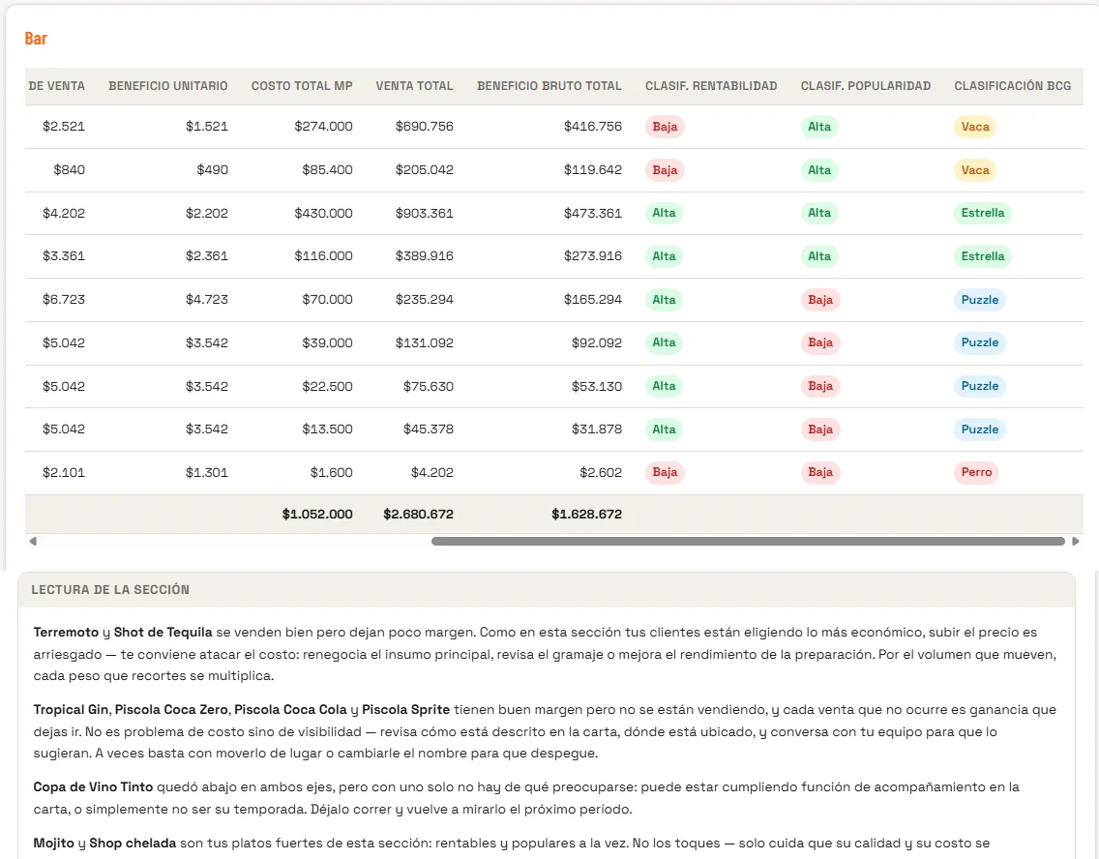Click the CLASIFICACIÓN BCG column header
The width and height of the screenshot is (1099, 859).
(1012, 85)
